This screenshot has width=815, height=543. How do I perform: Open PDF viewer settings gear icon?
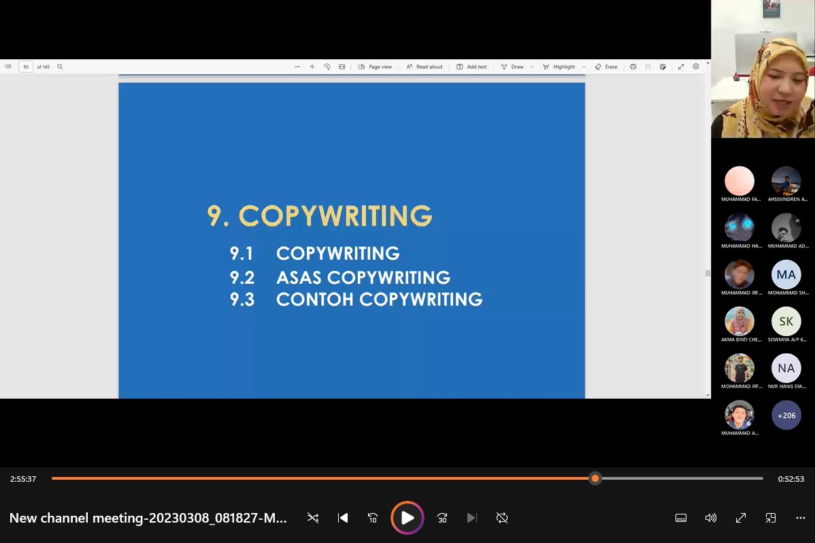[x=696, y=67]
